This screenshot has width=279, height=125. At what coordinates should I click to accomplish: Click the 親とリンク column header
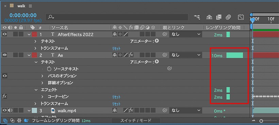click(x=174, y=27)
